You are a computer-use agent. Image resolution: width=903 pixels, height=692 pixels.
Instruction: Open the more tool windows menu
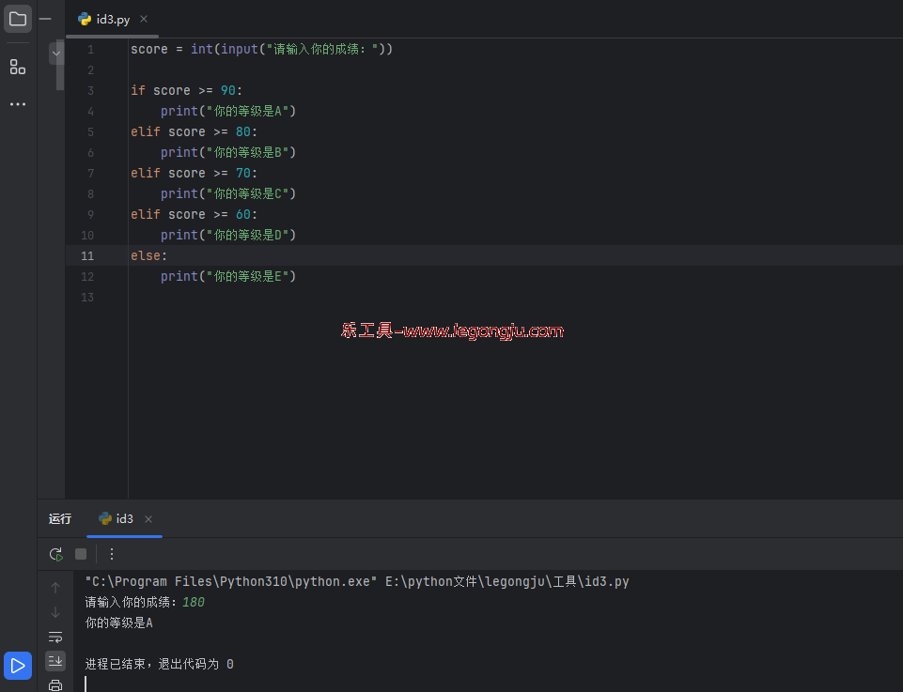(17, 104)
